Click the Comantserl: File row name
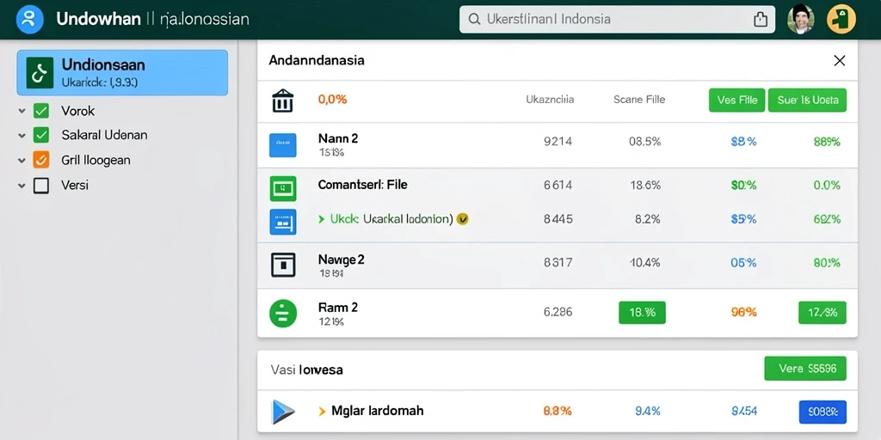The image size is (881, 440). [363, 184]
